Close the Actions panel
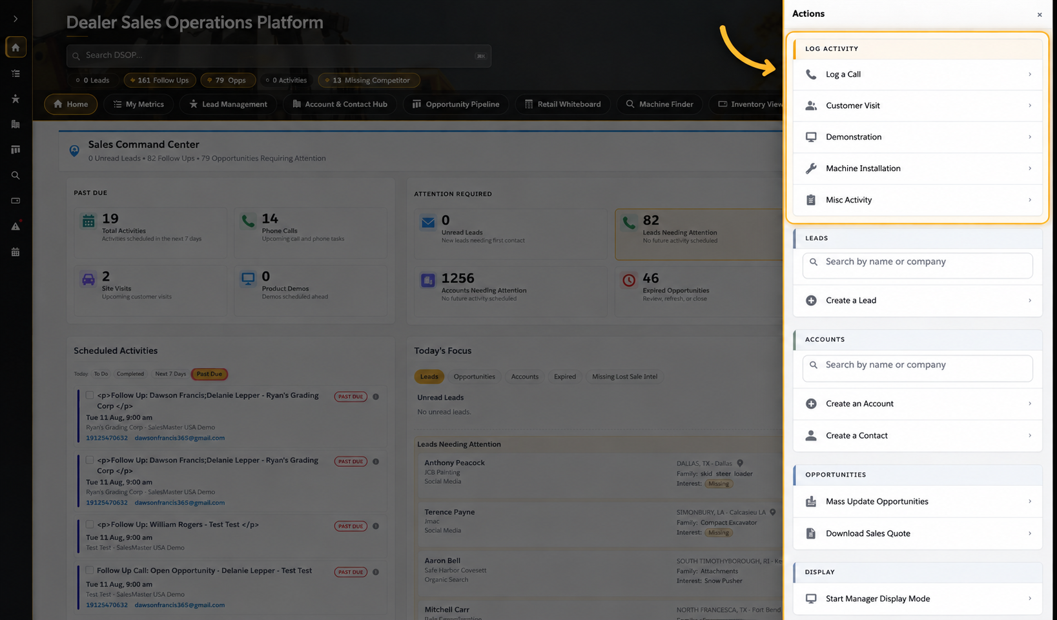The height and width of the screenshot is (620, 1057). [x=1040, y=15]
